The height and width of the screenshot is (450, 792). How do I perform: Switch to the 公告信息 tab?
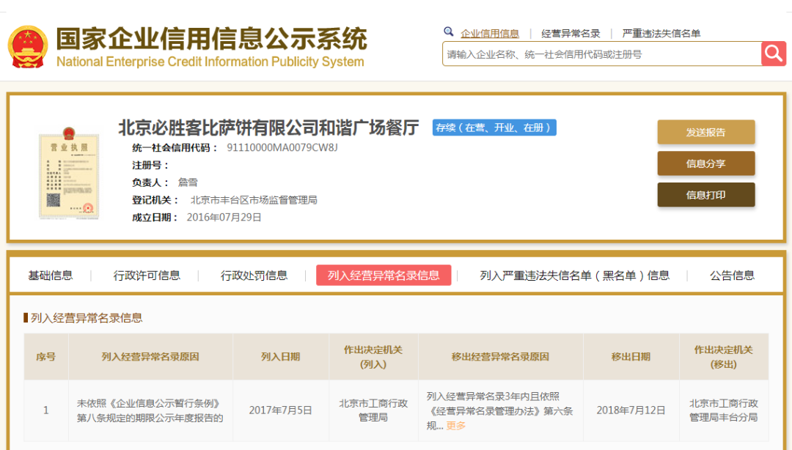pyautogui.click(x=732, y=276)
